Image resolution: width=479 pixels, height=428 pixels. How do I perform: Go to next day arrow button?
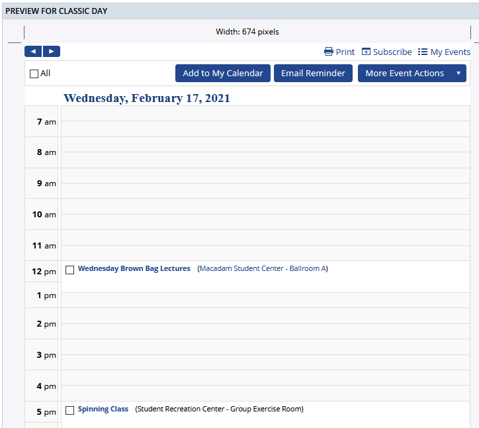click(x=52, y=52)
